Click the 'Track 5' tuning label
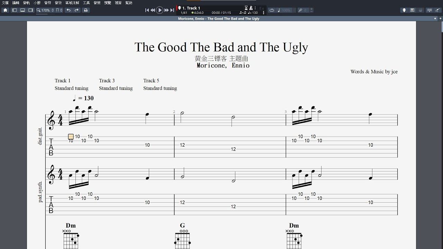The image size is (443, 249). click(151, 81)
